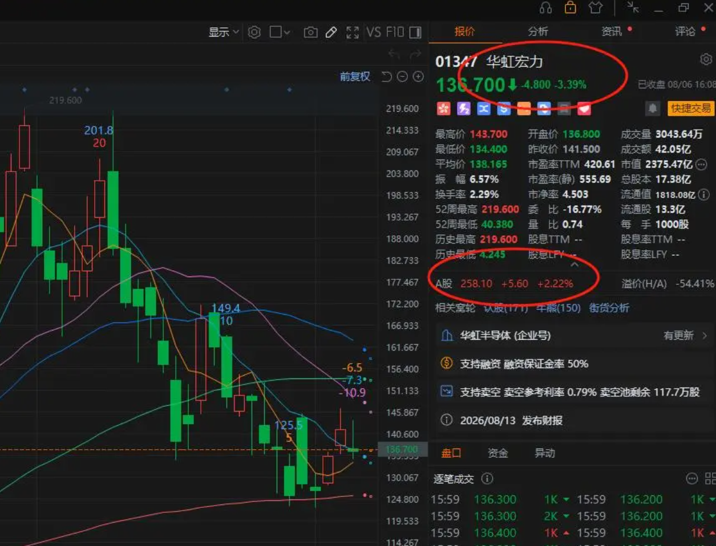Zoom out the chart with the minus icon

click(x=402, y=76)
